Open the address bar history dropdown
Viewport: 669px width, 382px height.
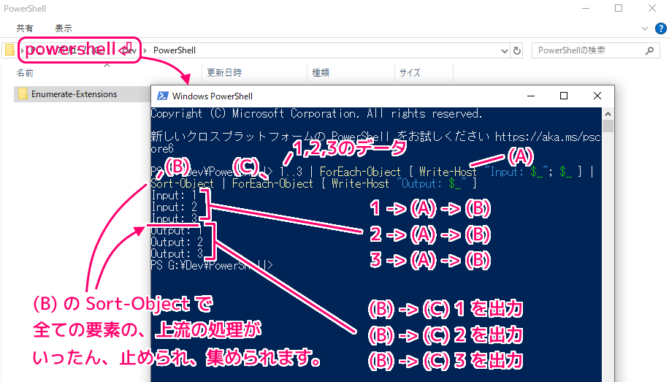click(504, 51)
